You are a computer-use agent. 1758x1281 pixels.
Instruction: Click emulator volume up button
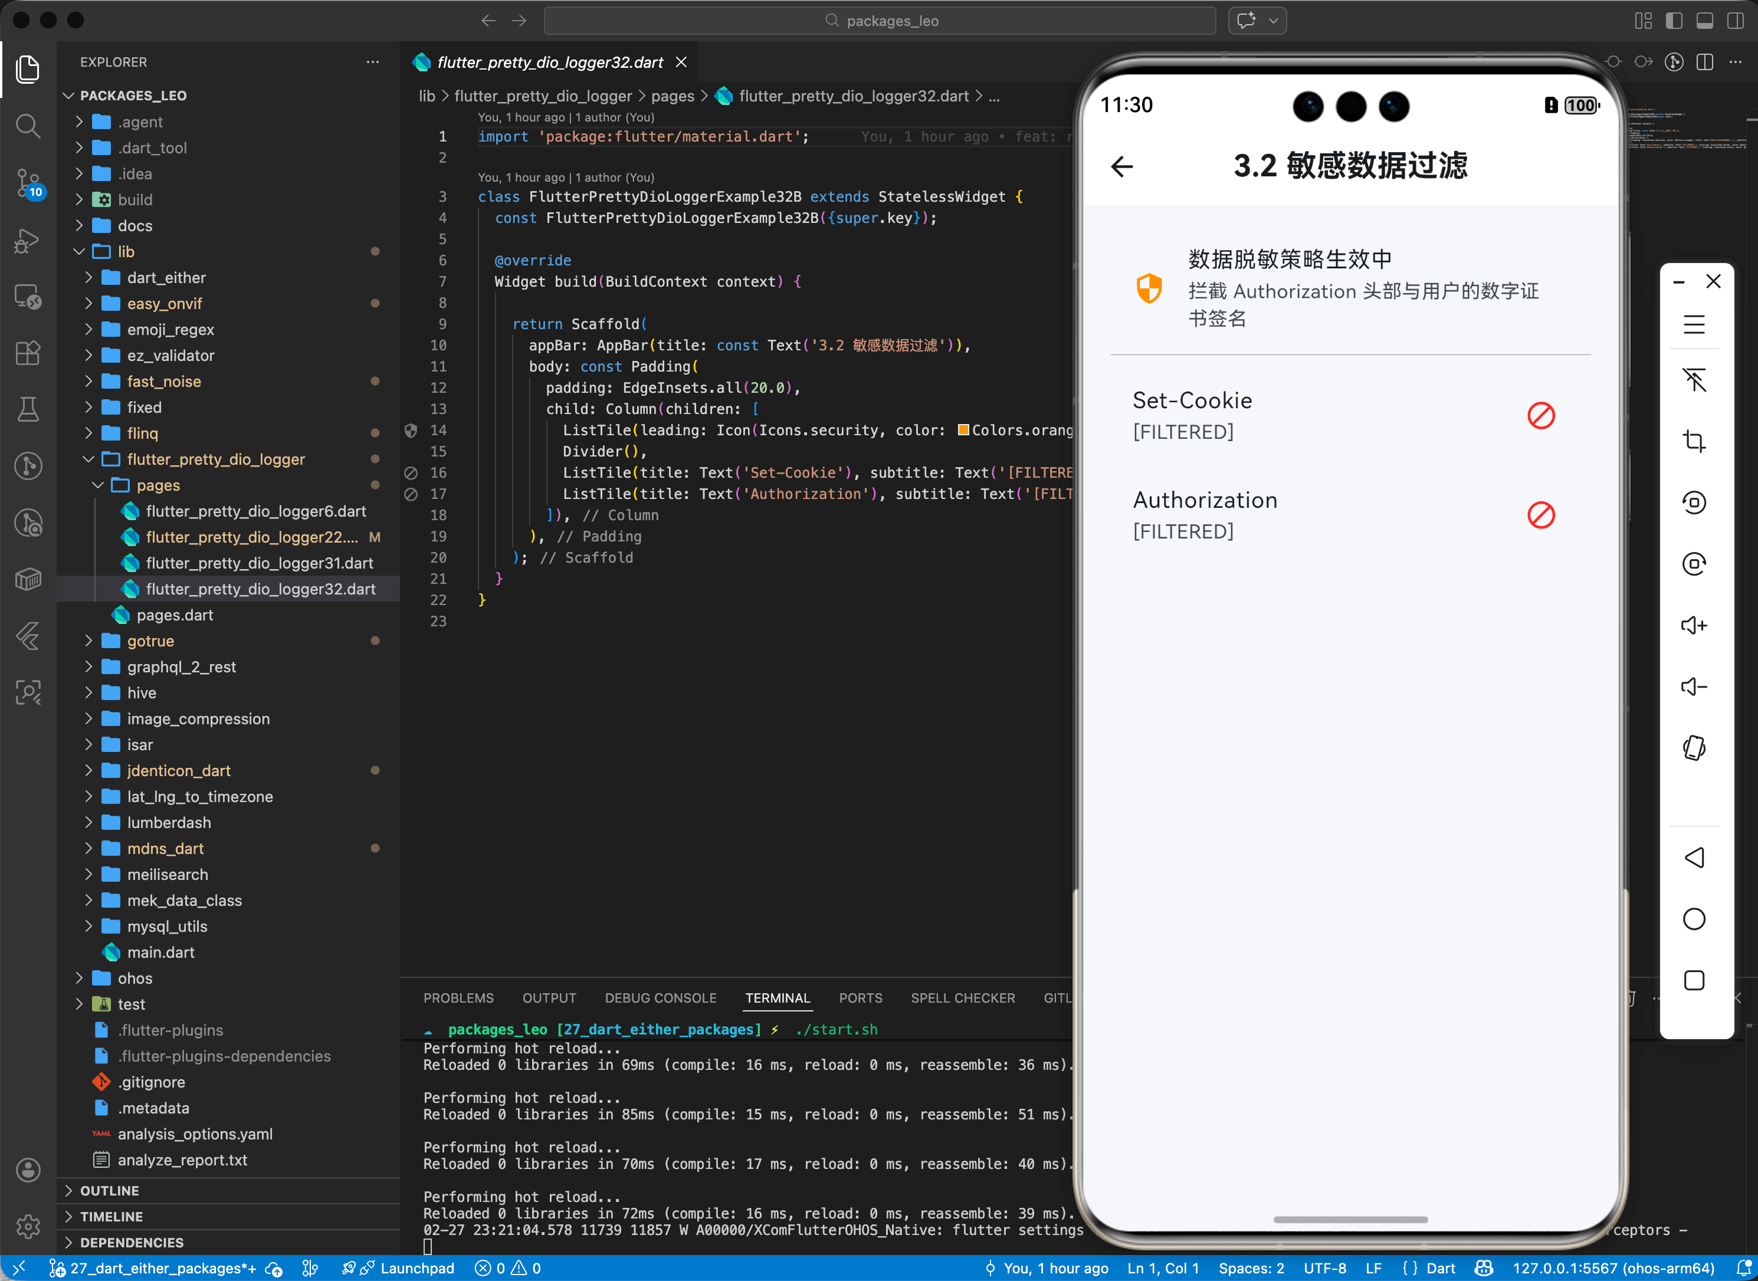click(1694, 625)
